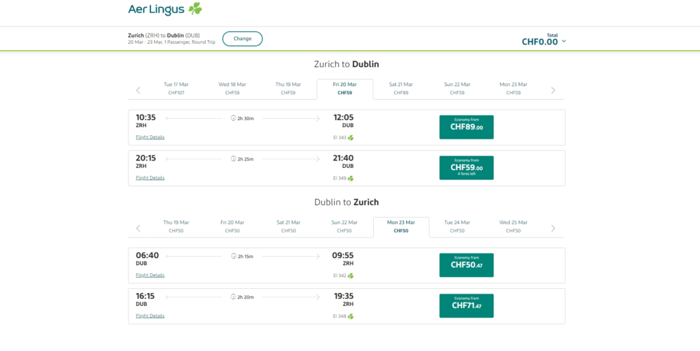The height and width of the screenshot is (351, 700).
Task: Click previous dates arrow for Zurich to Dublin
Action: point(138,90)
